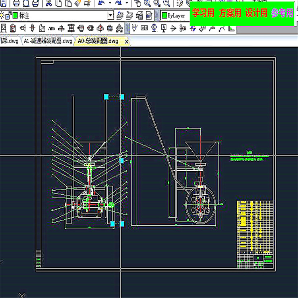This screenshot has height=298, width=298.
Task: Click the green technical notes text in drawing
Action: click(x=249, y=156)
